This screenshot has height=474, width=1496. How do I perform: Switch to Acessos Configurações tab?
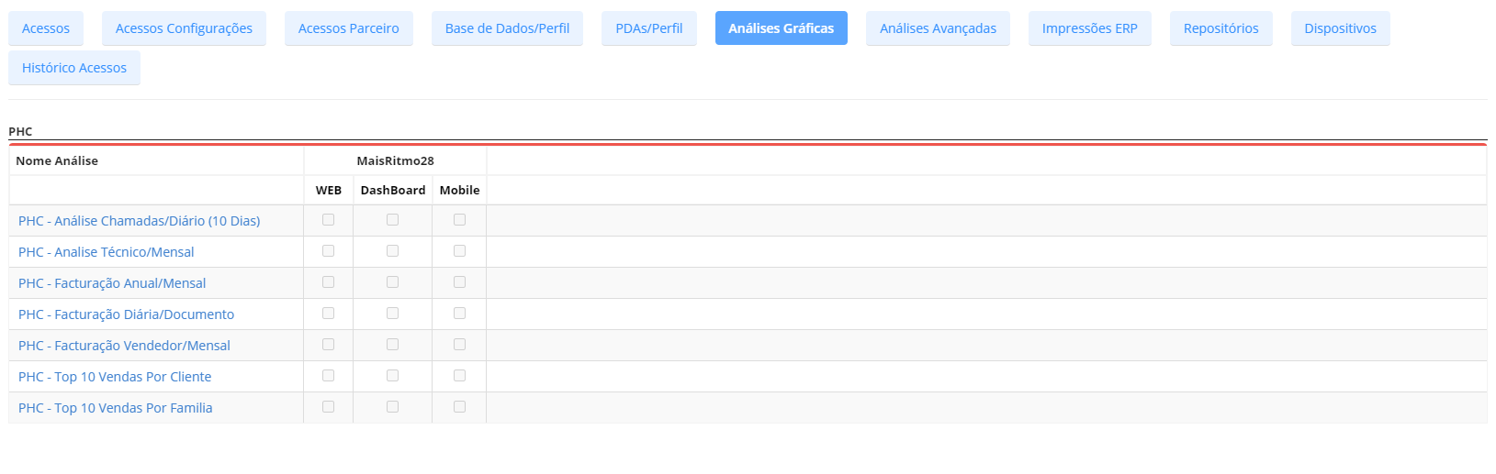tap(184, 28)
